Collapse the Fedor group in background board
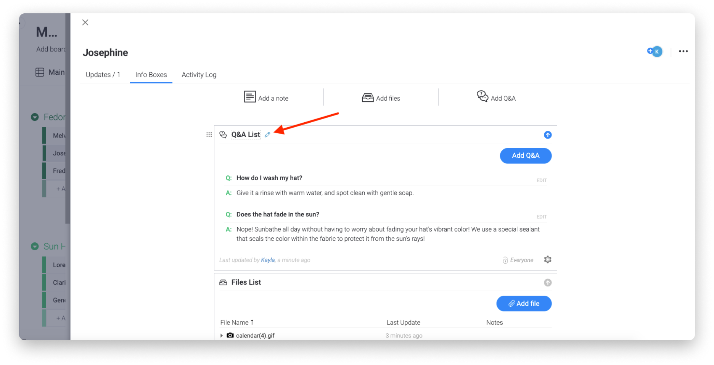Image resolution: width=714 pixels, height=365 pixels. 35,117
